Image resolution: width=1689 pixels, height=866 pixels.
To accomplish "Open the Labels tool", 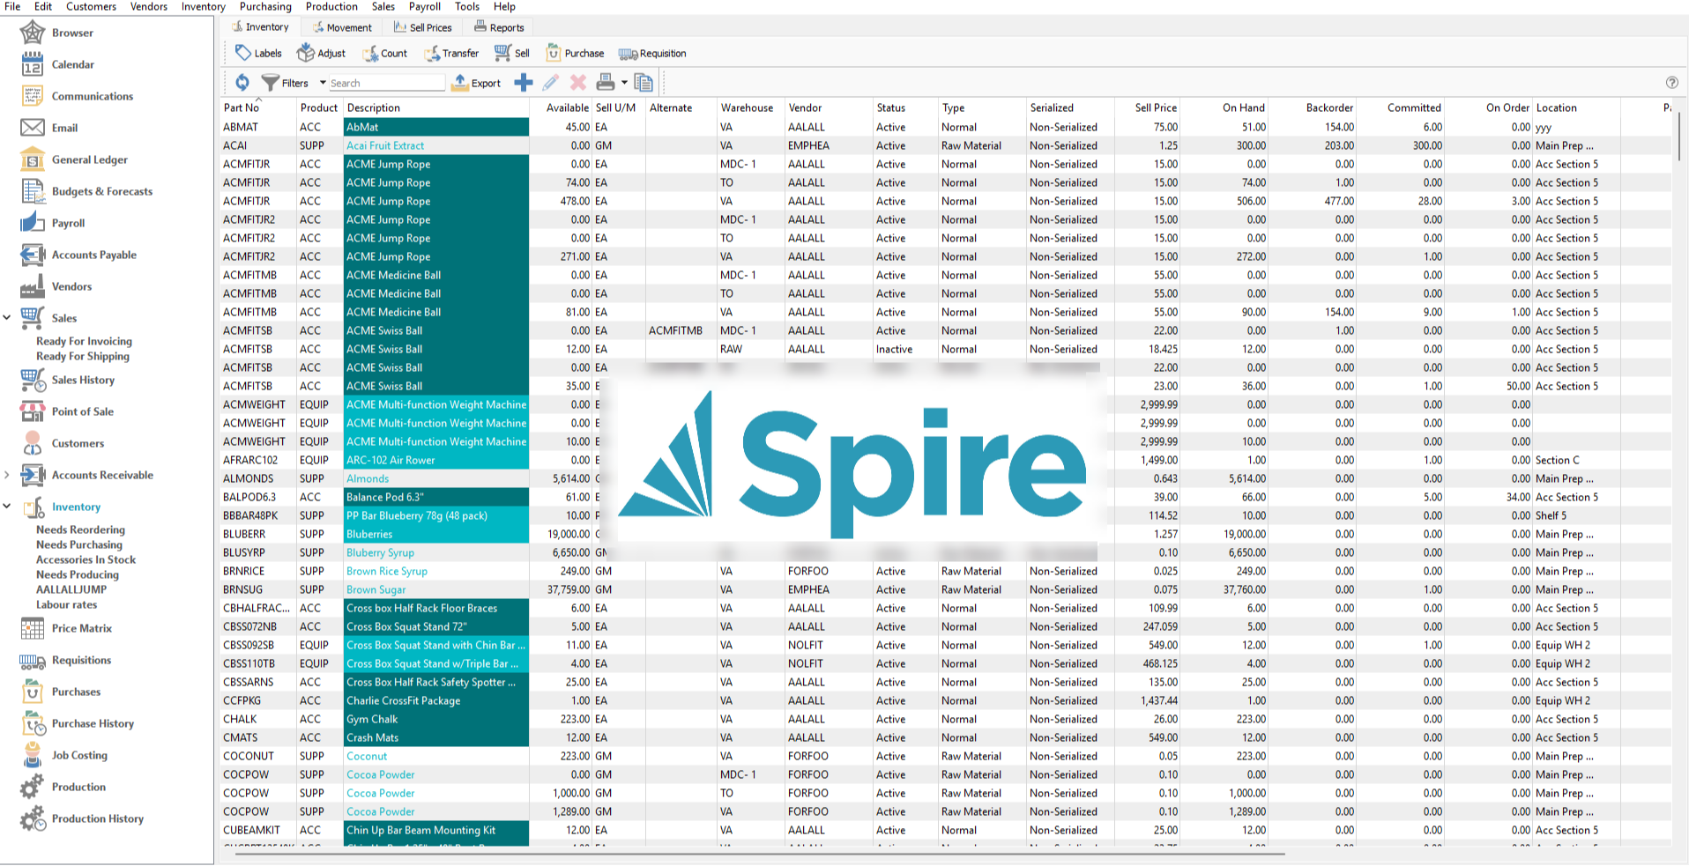I will [259, 53].
